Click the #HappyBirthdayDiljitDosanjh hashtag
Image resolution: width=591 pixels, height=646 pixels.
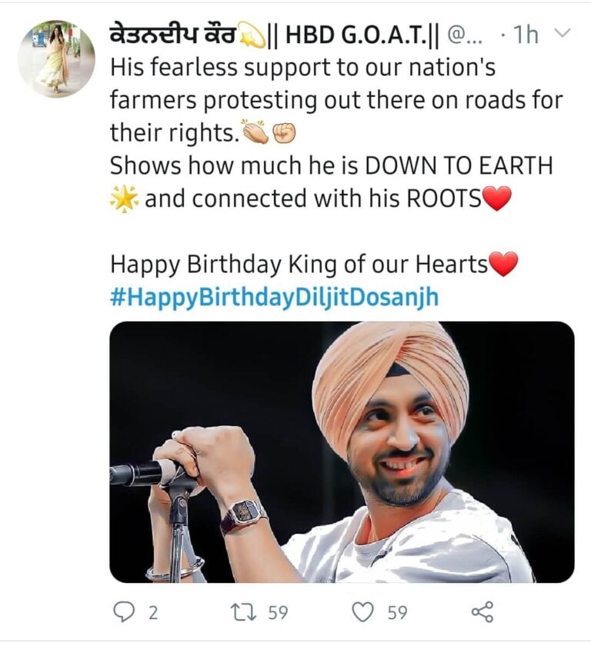[274, 298]
